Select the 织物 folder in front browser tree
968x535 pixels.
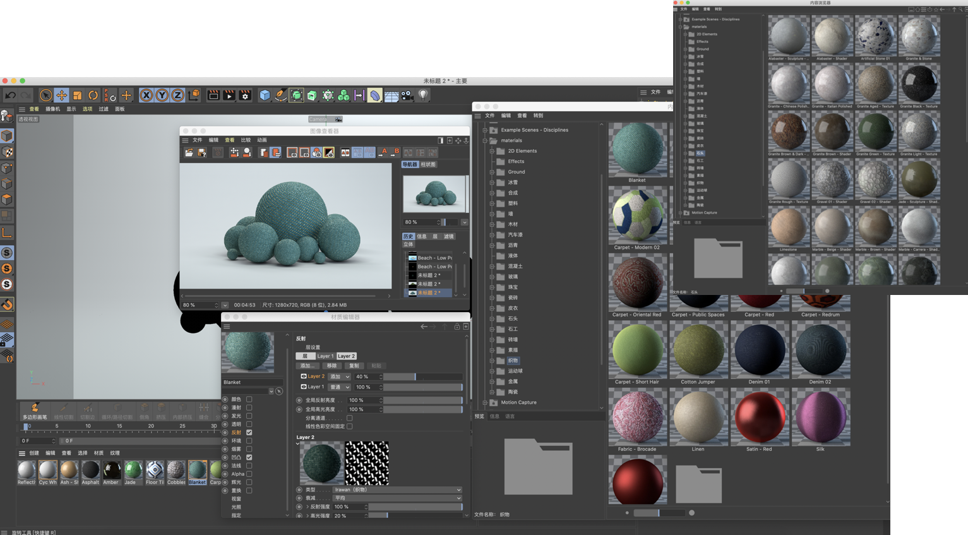tap(513, 361)
